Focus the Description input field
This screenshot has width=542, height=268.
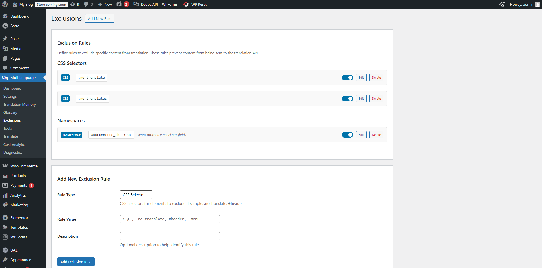tap(170, 236)
